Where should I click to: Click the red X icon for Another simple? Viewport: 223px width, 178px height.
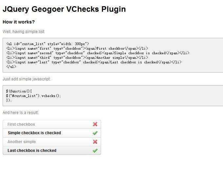95,142
